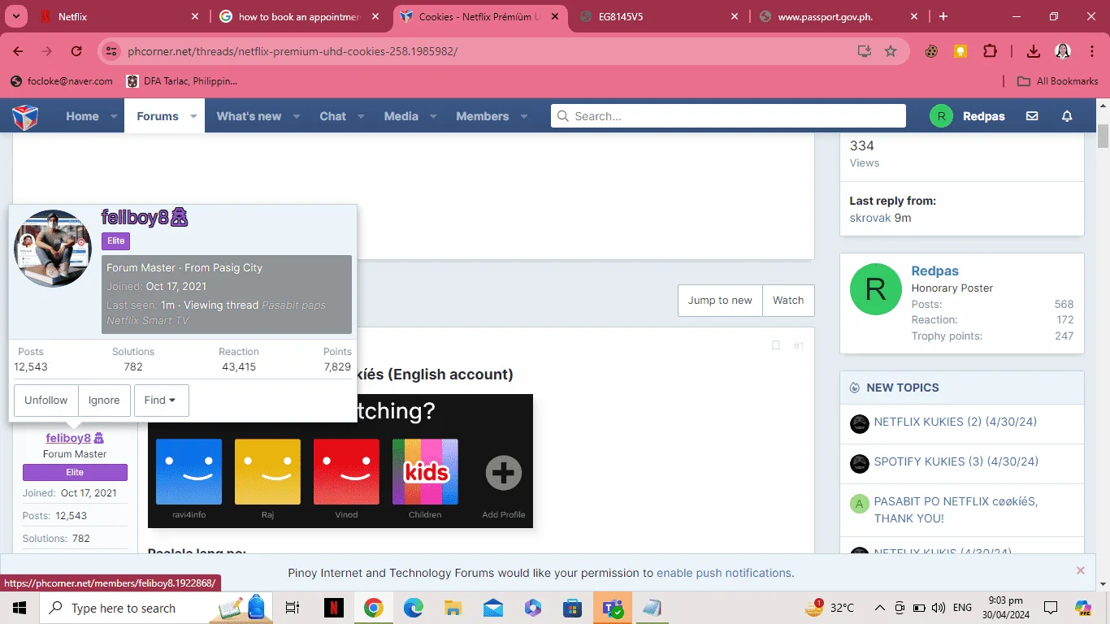Click the cookie extension icon
This screenshot has height=624, width=1110.
932,51
